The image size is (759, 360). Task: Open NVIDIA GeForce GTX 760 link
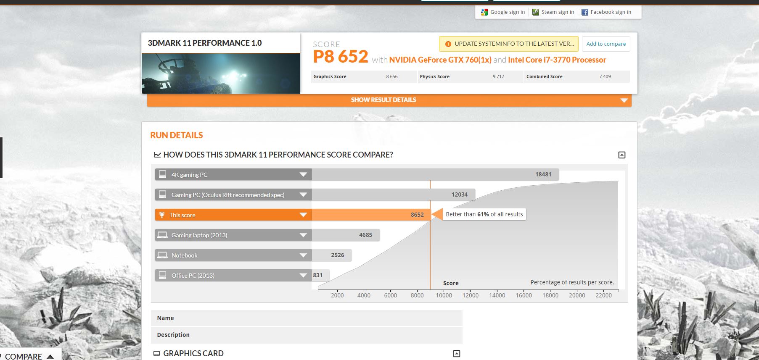[440, 60]
